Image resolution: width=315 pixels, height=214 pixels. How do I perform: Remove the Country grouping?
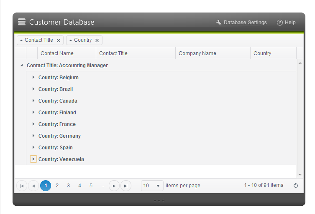coord(97,40)
